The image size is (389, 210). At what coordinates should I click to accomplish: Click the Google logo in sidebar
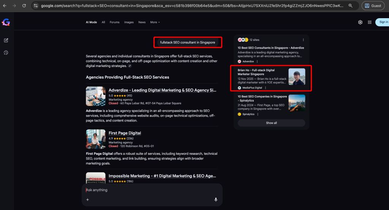coord(6,22)
